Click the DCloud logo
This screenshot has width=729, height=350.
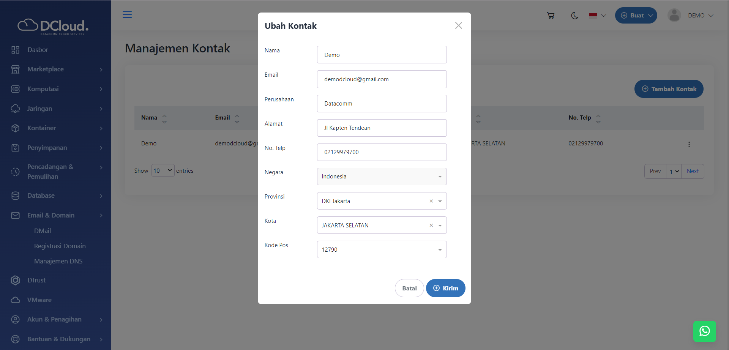click(x=53, y=26)
